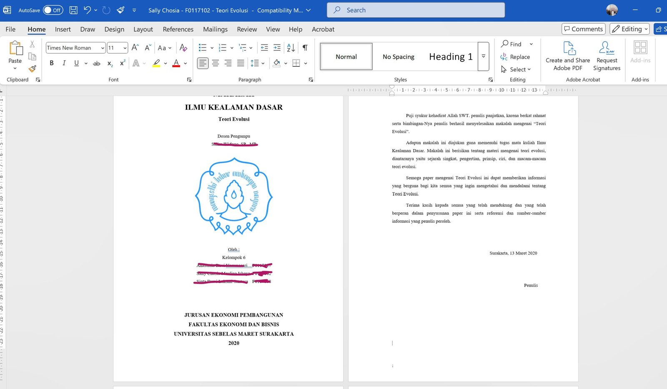Viewport: 667px width, 389px height.
Task: Click Create and Share Adobe PDF
Action: pos(567,56)
